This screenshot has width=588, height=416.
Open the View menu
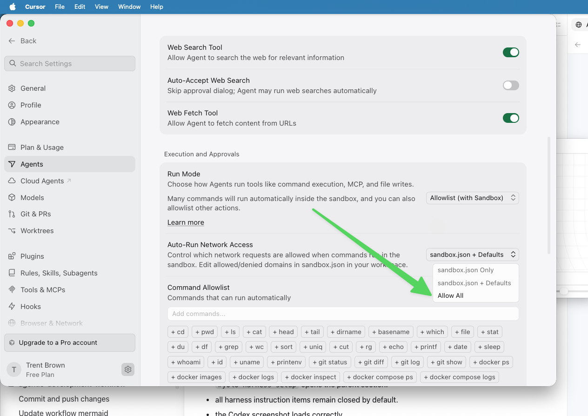(x=101, y=7)
